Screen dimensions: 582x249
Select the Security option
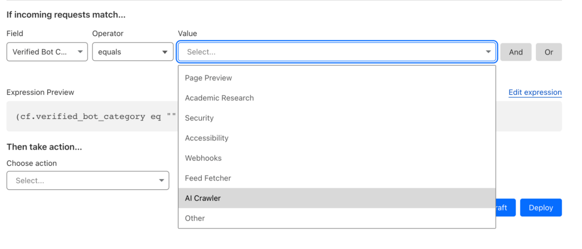click(x=199, y=118)
